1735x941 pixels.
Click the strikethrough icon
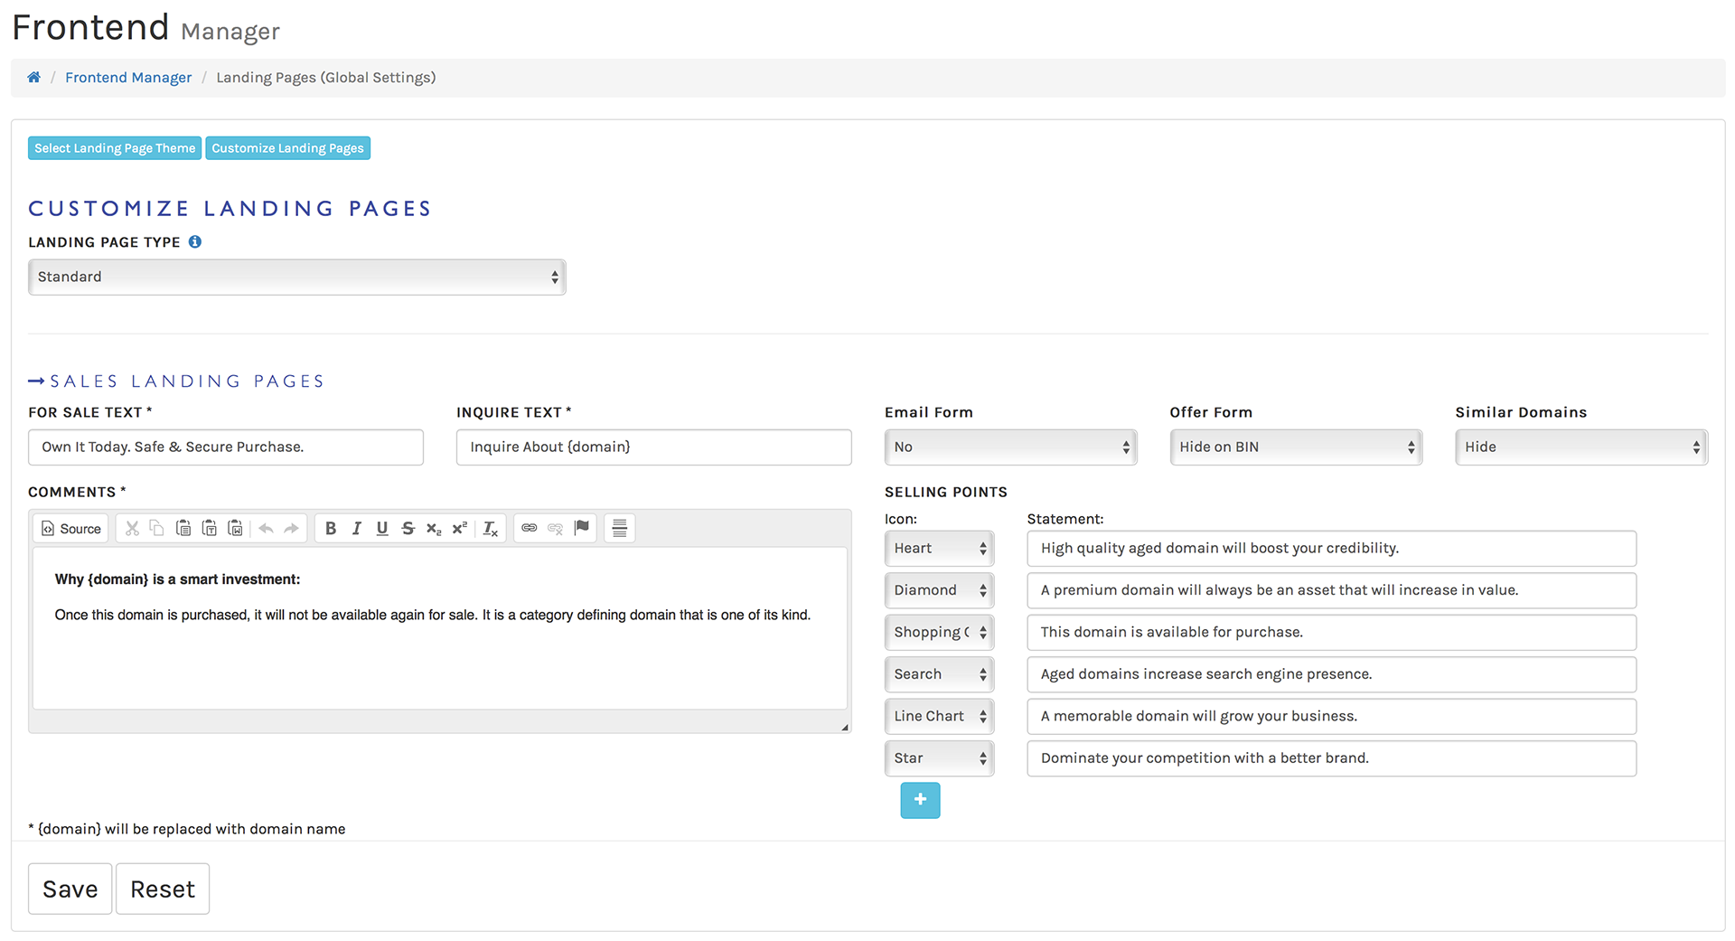(x=408, y=529)
